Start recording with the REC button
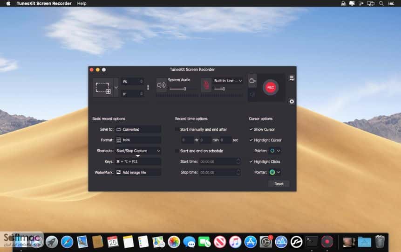 (x=271, y=87)
